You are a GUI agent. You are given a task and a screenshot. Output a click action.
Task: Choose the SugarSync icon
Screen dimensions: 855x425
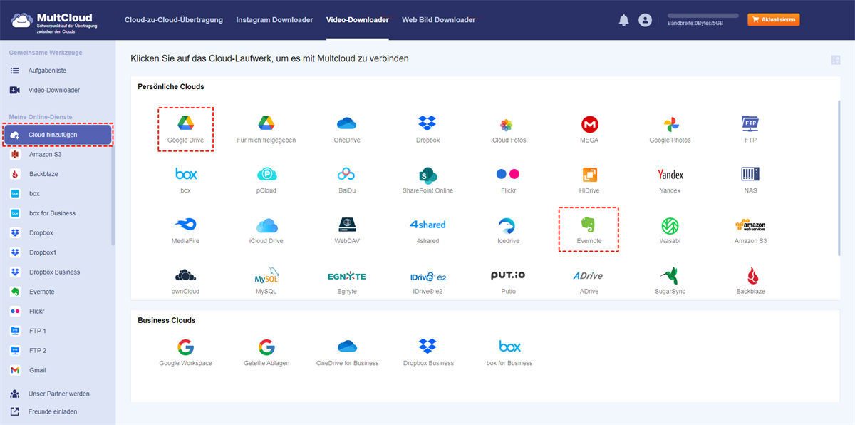pos(670,276)
